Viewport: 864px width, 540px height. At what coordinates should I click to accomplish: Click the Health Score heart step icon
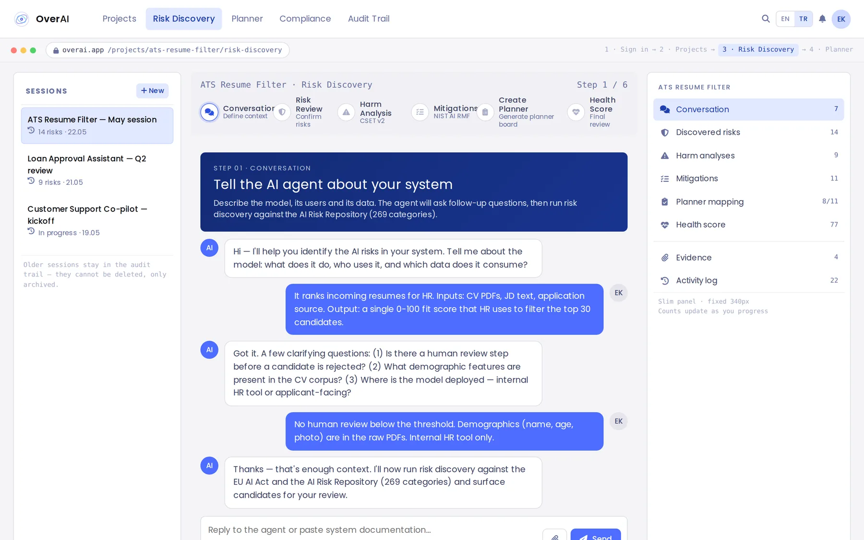[x=576, y=112]
